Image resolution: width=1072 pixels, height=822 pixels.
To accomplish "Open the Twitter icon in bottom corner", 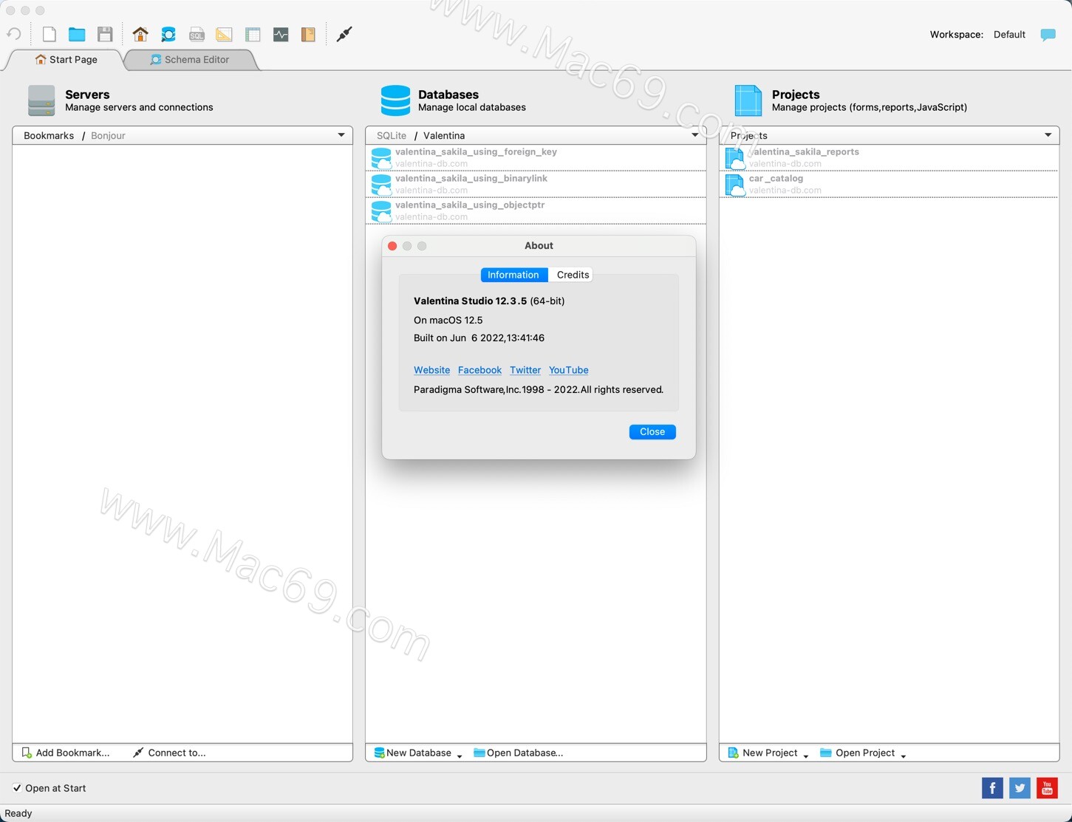I will (1020, 788).
